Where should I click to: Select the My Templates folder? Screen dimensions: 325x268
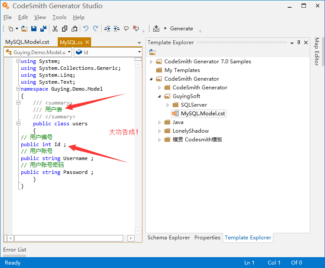point(182,70)
